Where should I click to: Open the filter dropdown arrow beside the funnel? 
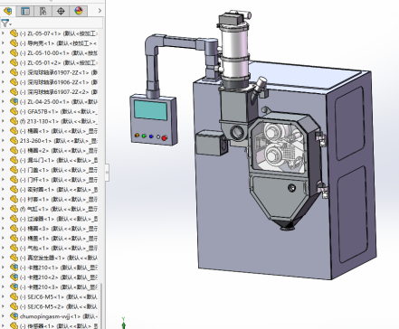coord(11,24)
